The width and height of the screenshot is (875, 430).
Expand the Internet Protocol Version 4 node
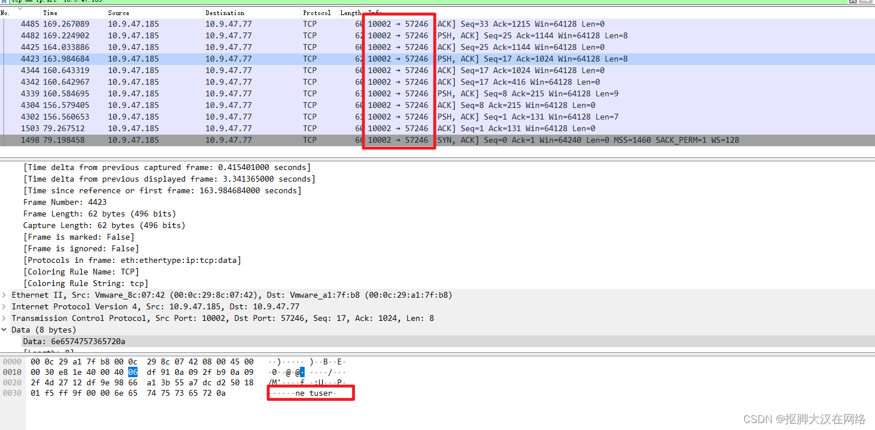pyautogui.click(x=5, y=306)
